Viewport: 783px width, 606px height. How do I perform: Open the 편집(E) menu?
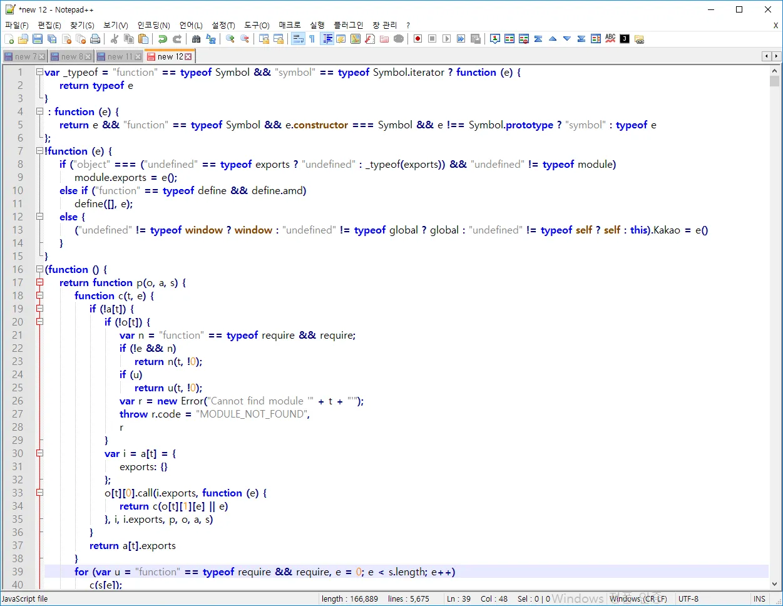pyautogui.click(x=49, y=25)
